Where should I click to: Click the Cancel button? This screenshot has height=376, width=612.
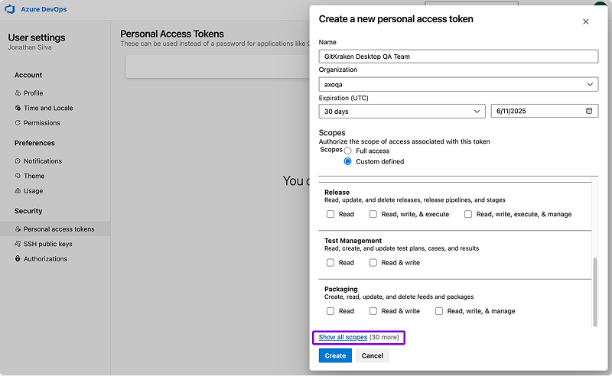click(373, 355)
